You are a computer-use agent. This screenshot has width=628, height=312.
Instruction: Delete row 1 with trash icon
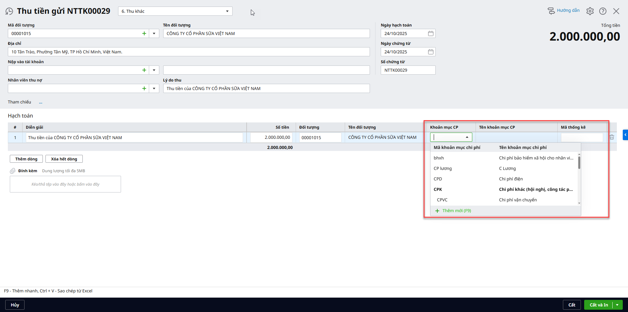[x=612, y=138]
